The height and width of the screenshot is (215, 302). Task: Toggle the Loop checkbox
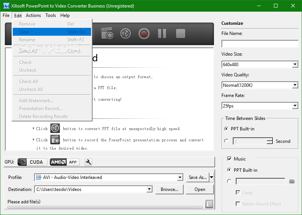pos(238,192)
